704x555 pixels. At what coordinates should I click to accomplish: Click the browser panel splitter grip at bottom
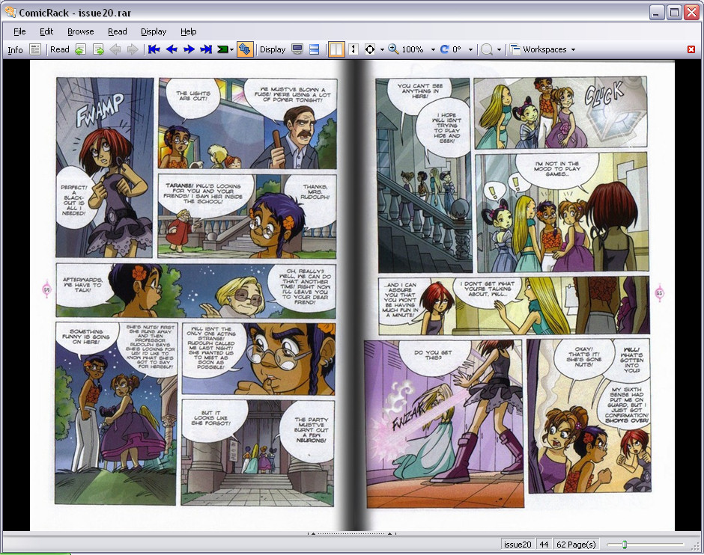coord(351,533)
